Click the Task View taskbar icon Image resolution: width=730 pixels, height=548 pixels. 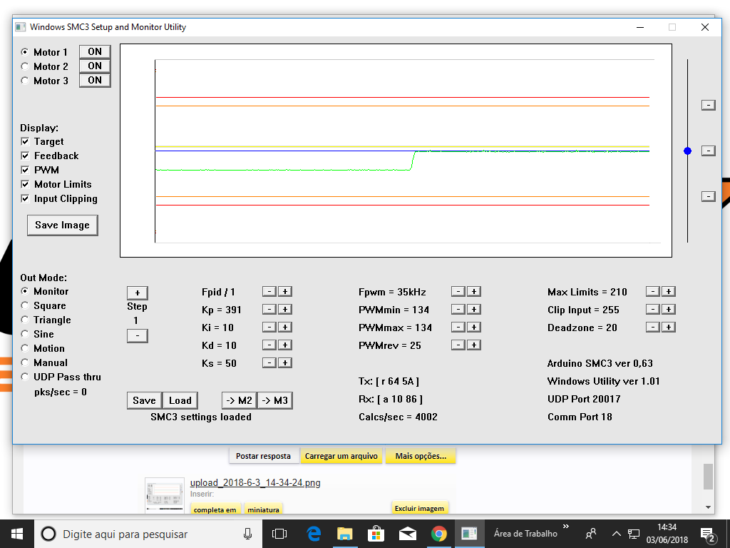pyautogui.click(x=279, y=534)
